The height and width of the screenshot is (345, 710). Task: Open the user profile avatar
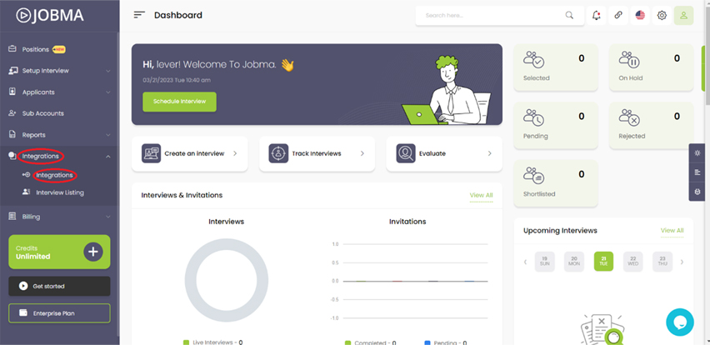pyautogui.click(x=683, y=15)
